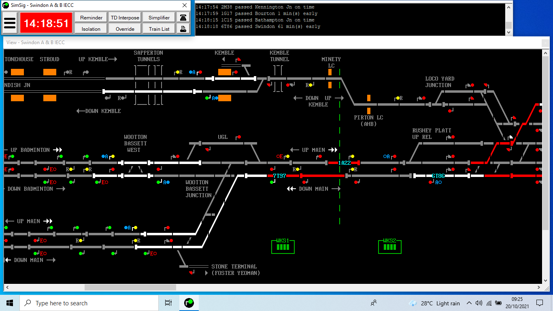Screen dimensions: 553x311
Task: Select train describer 1A22 on Up Main
Action: 345,163
